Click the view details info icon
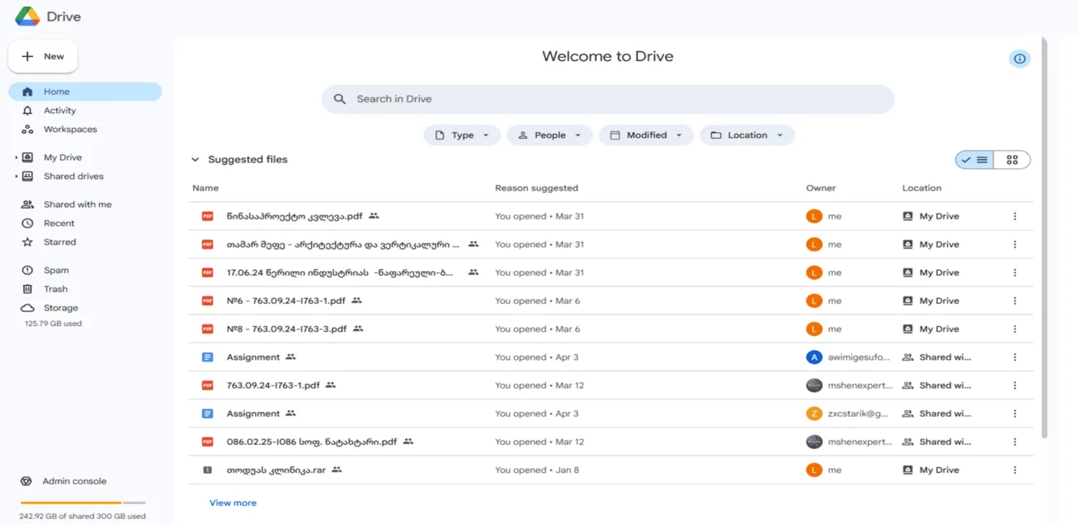 tap(1020, 59)
